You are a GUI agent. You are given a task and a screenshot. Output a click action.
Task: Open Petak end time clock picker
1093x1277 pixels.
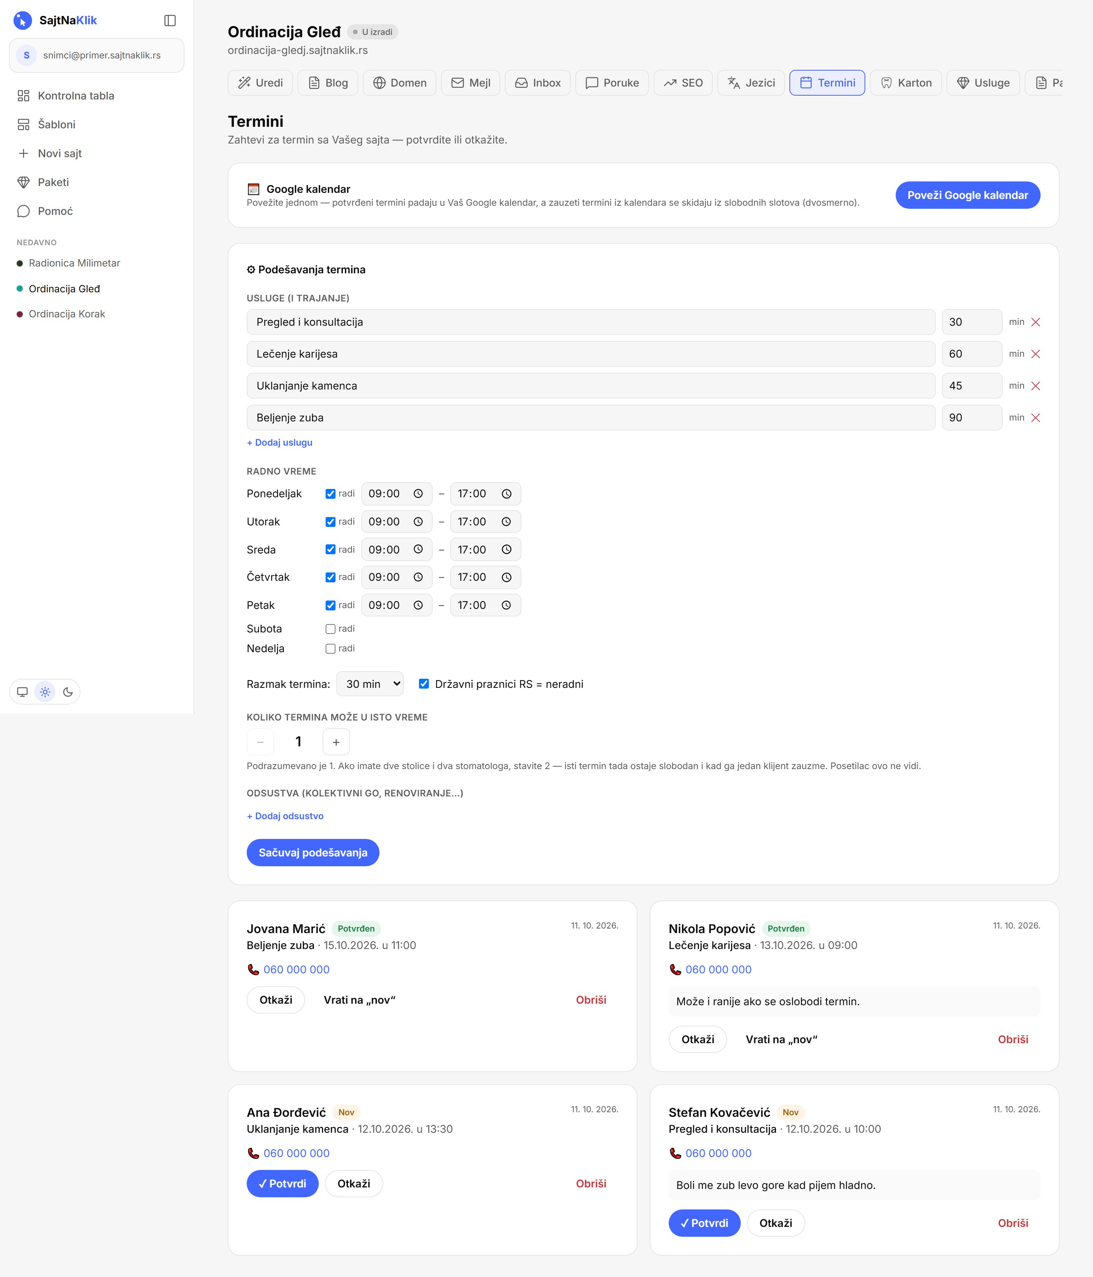point(506,605)
